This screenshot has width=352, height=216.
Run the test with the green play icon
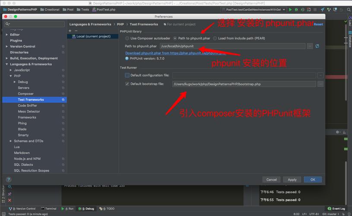[x=290, y=10]
